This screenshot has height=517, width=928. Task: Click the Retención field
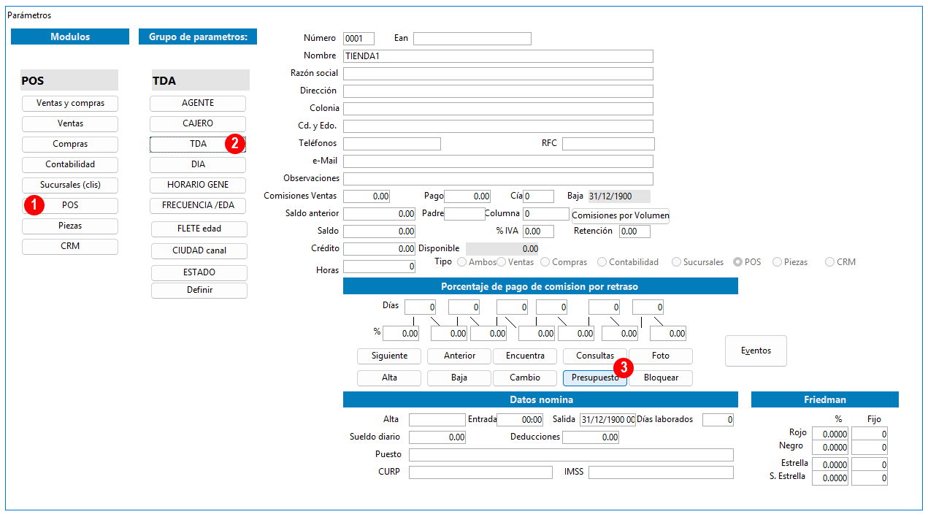point(634,231)
